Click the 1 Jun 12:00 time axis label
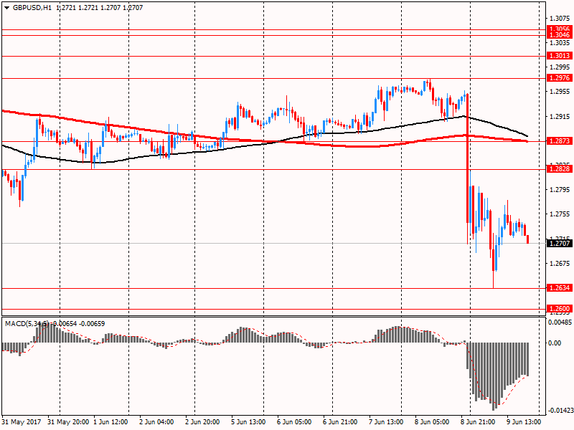Screen dimensions: 574x430 click(110, 422)
